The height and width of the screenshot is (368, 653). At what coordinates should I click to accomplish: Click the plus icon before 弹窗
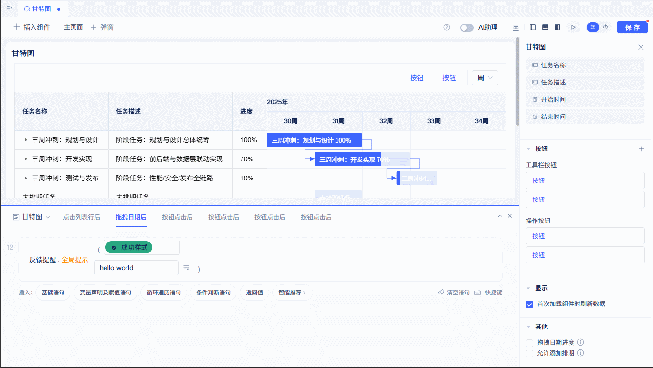click(94, 27)
